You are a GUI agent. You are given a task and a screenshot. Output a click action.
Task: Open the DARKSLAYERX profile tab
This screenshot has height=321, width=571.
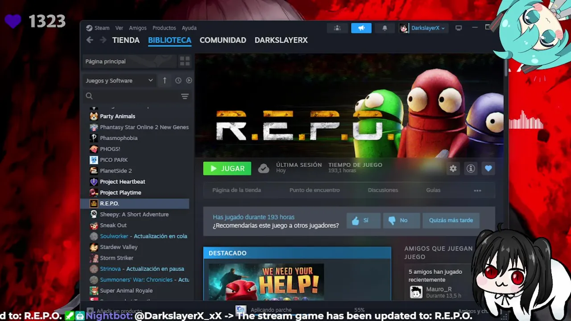point(281,40)
